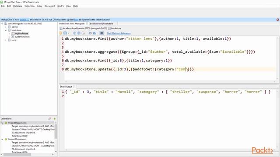
Task: Follow the Studio 3T link in banner
Action: point(24,20)
